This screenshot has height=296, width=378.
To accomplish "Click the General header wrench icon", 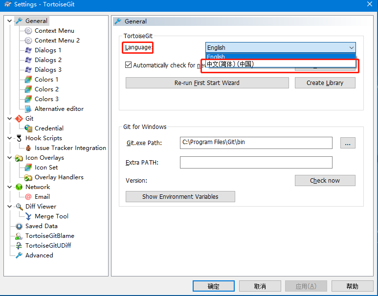I will point(118,21).
